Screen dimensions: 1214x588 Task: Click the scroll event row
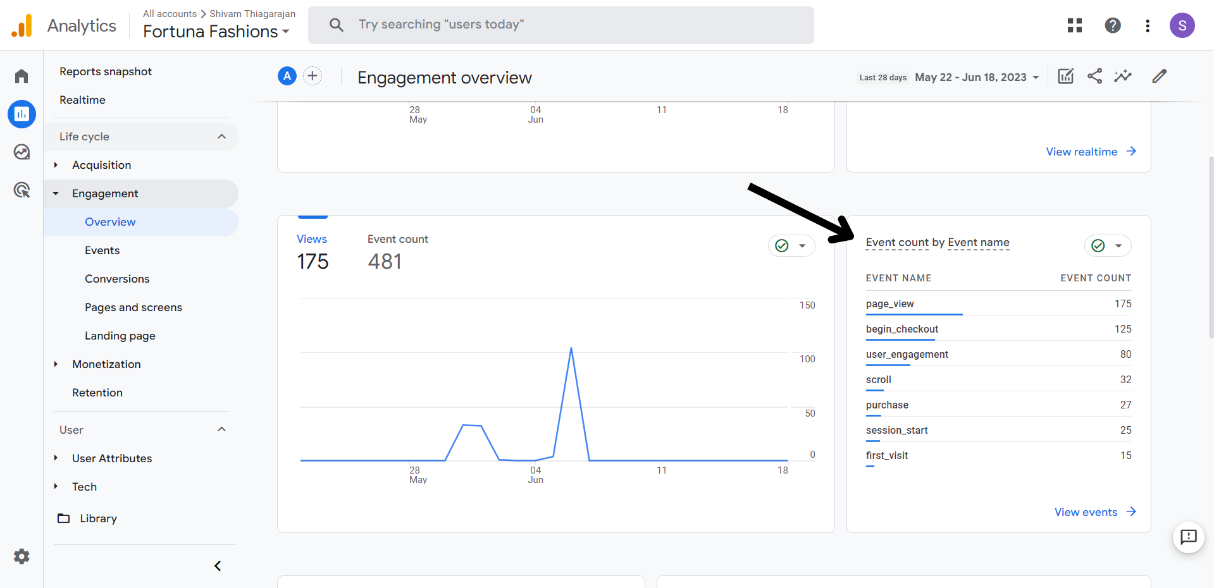coord(998,380)
